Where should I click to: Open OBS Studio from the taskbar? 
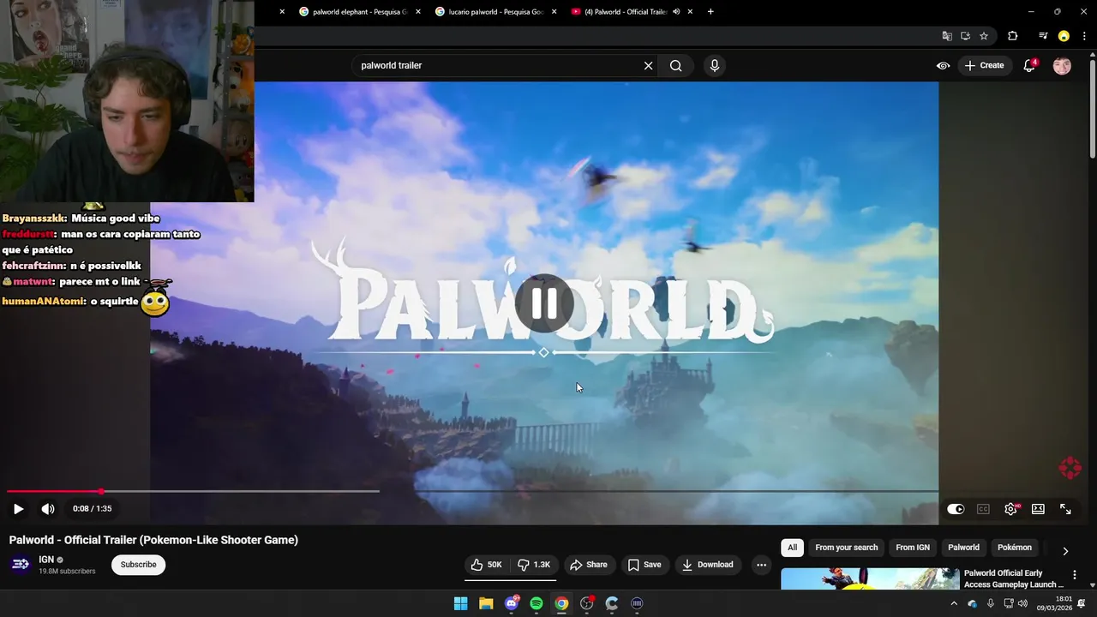click(x=587, y=603)
